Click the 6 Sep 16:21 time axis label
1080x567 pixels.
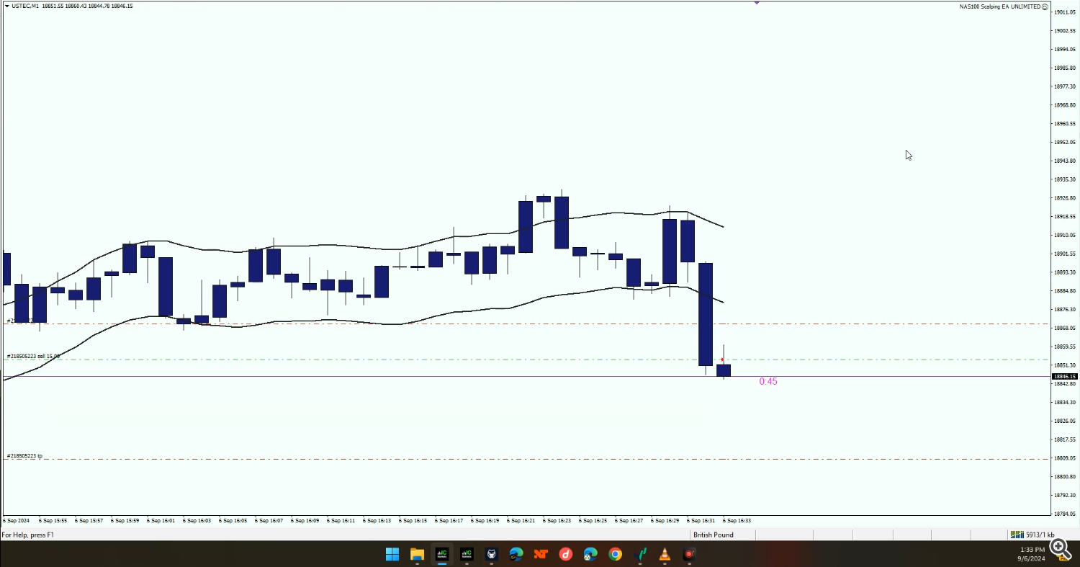(521, 520)
